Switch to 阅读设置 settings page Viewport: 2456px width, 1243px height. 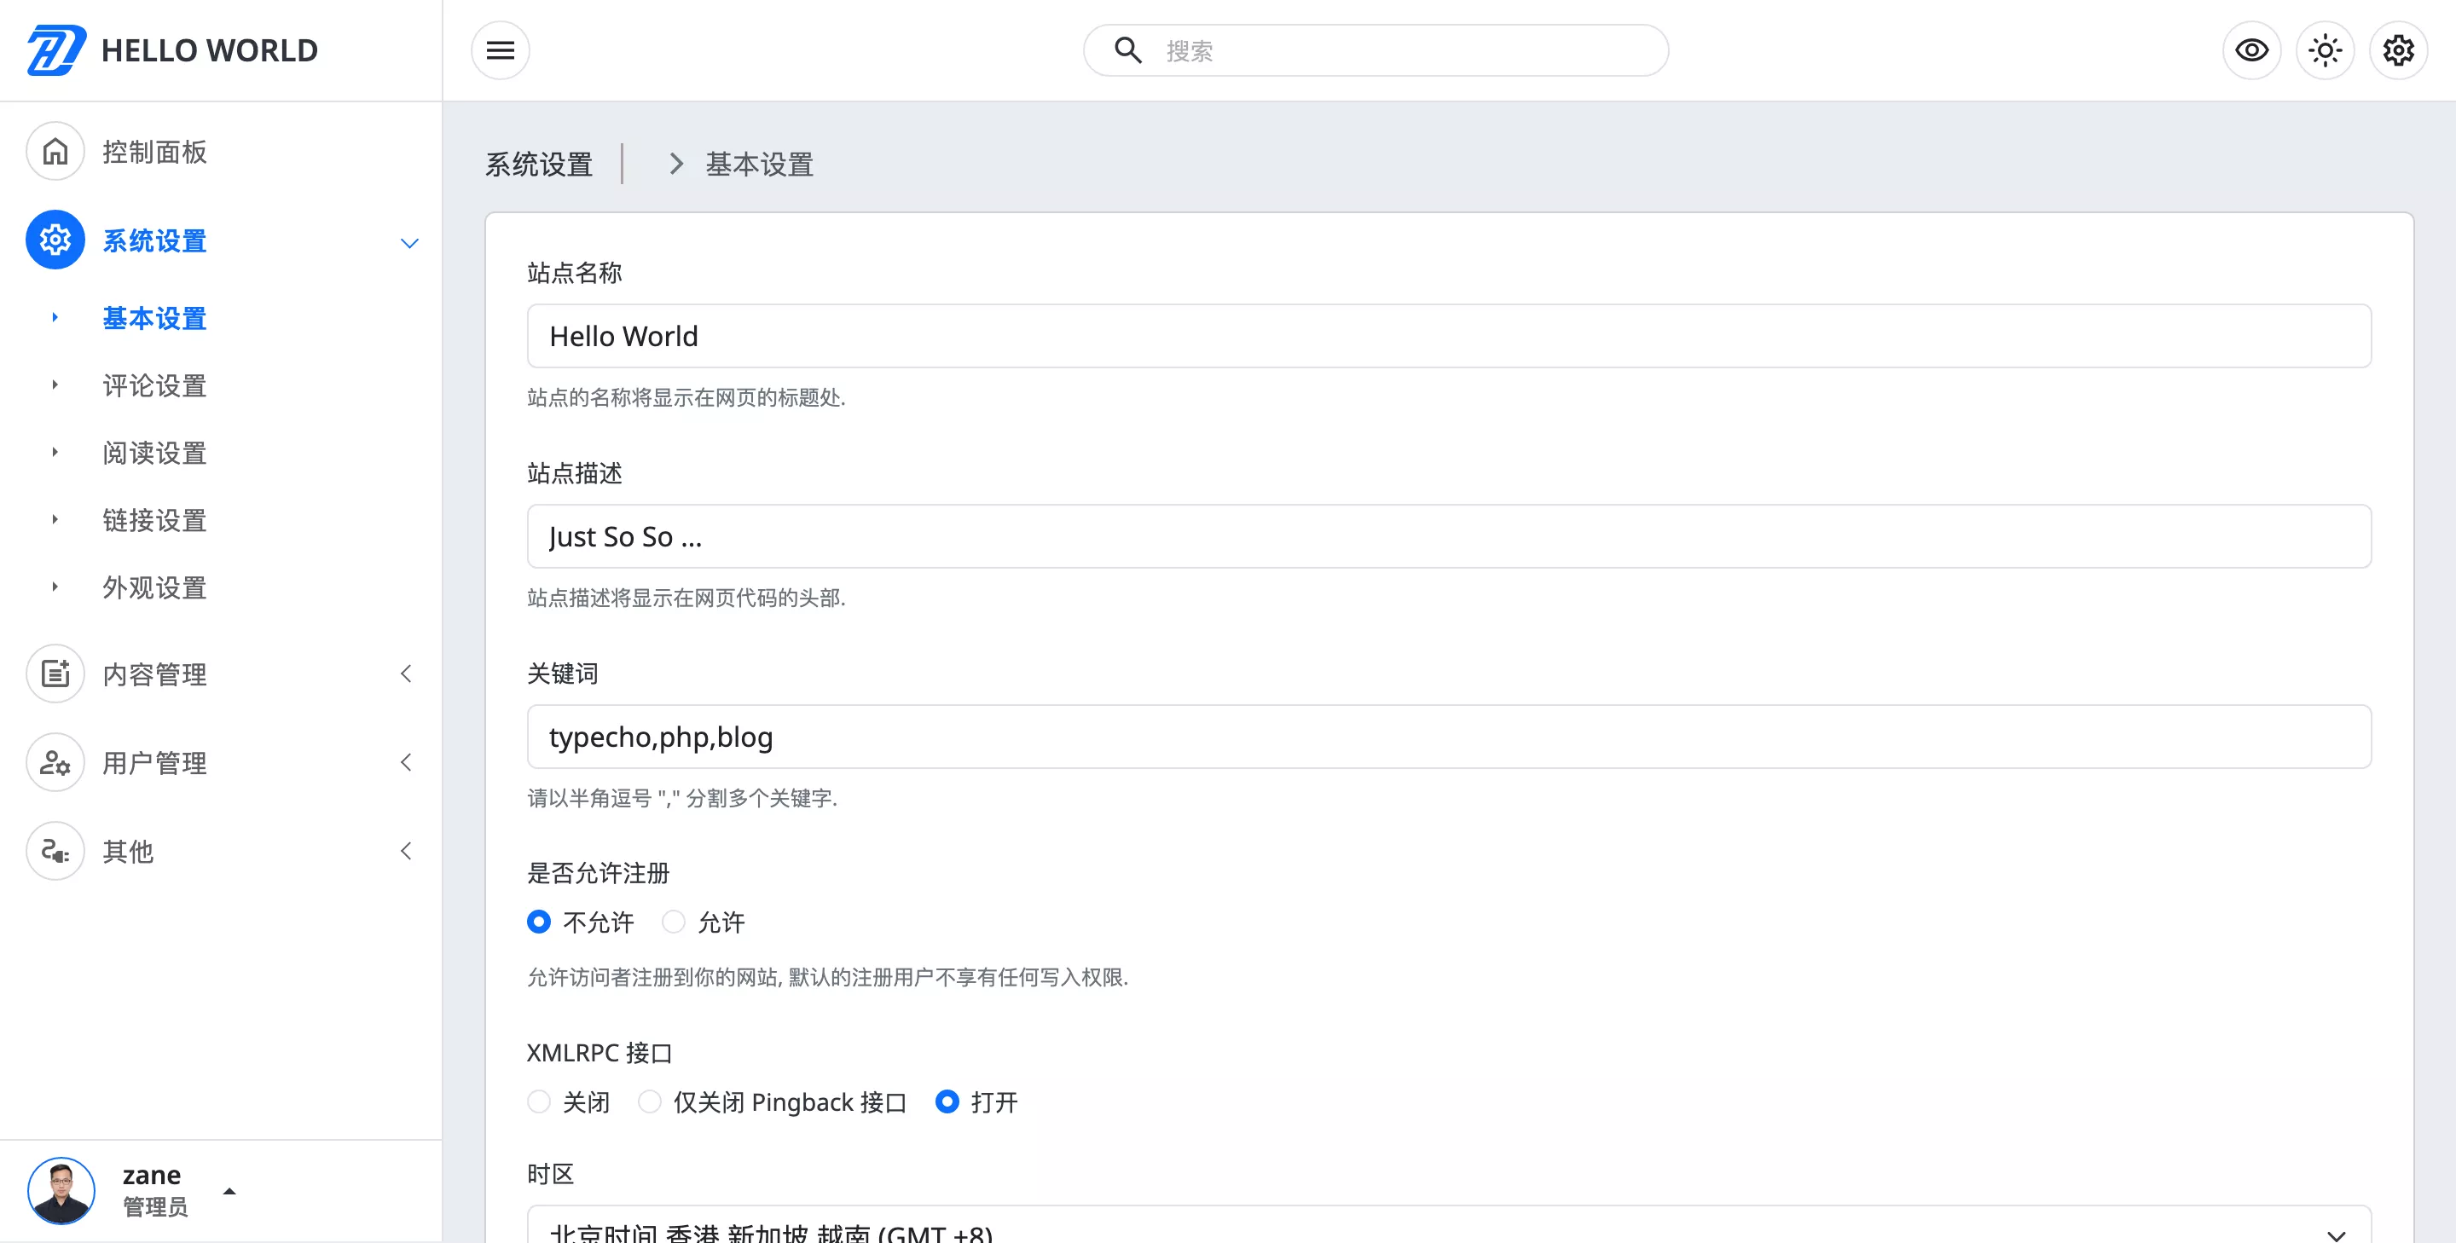pos(153,453)
